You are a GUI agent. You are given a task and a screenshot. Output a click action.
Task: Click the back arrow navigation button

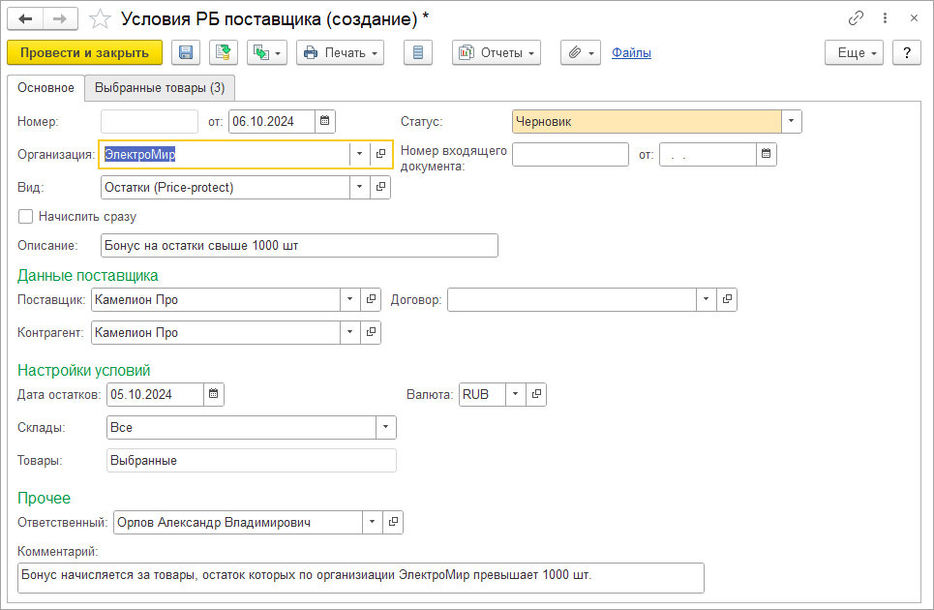click(x=26, y=18)
